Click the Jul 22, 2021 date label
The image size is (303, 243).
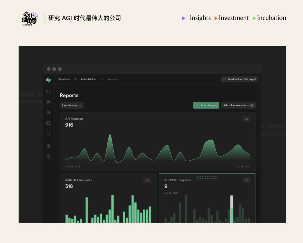tap(171, 193)
